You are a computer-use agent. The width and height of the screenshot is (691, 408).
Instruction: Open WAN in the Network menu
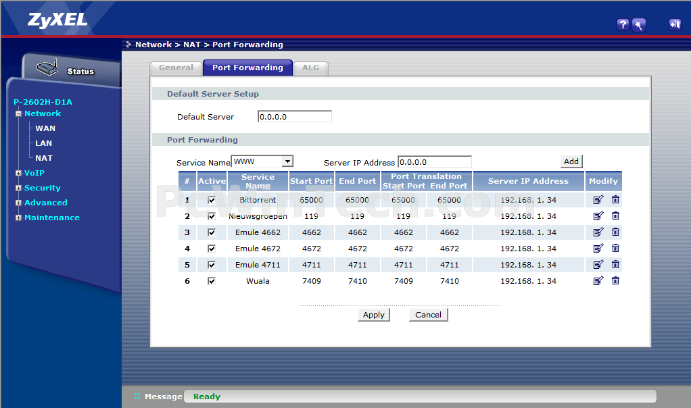point(45,128)
